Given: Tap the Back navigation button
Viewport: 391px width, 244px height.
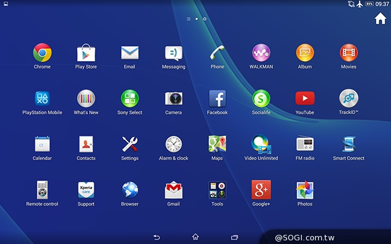Looking at the screenshot, I should [156, 237].
